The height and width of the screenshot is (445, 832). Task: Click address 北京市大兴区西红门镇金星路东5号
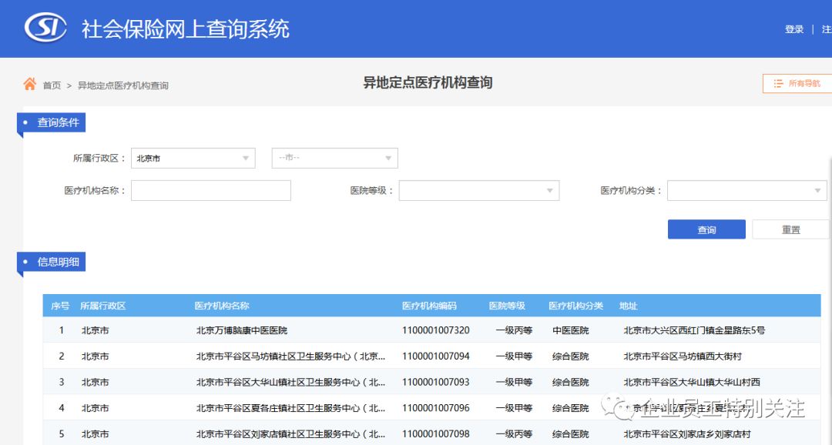(x=695, y=330)
